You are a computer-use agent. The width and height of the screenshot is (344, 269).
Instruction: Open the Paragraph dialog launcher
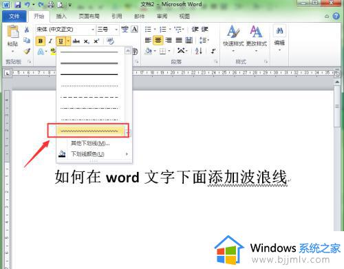(x=216, y=61)
